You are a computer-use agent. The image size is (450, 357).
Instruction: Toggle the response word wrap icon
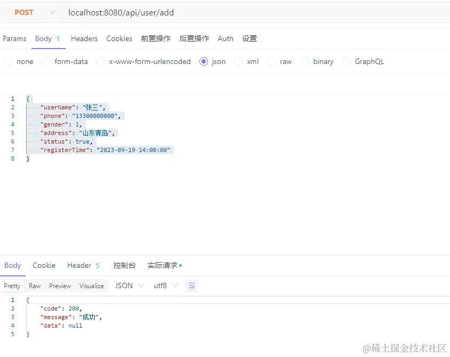pyautogui.click(x=191, y=286)
